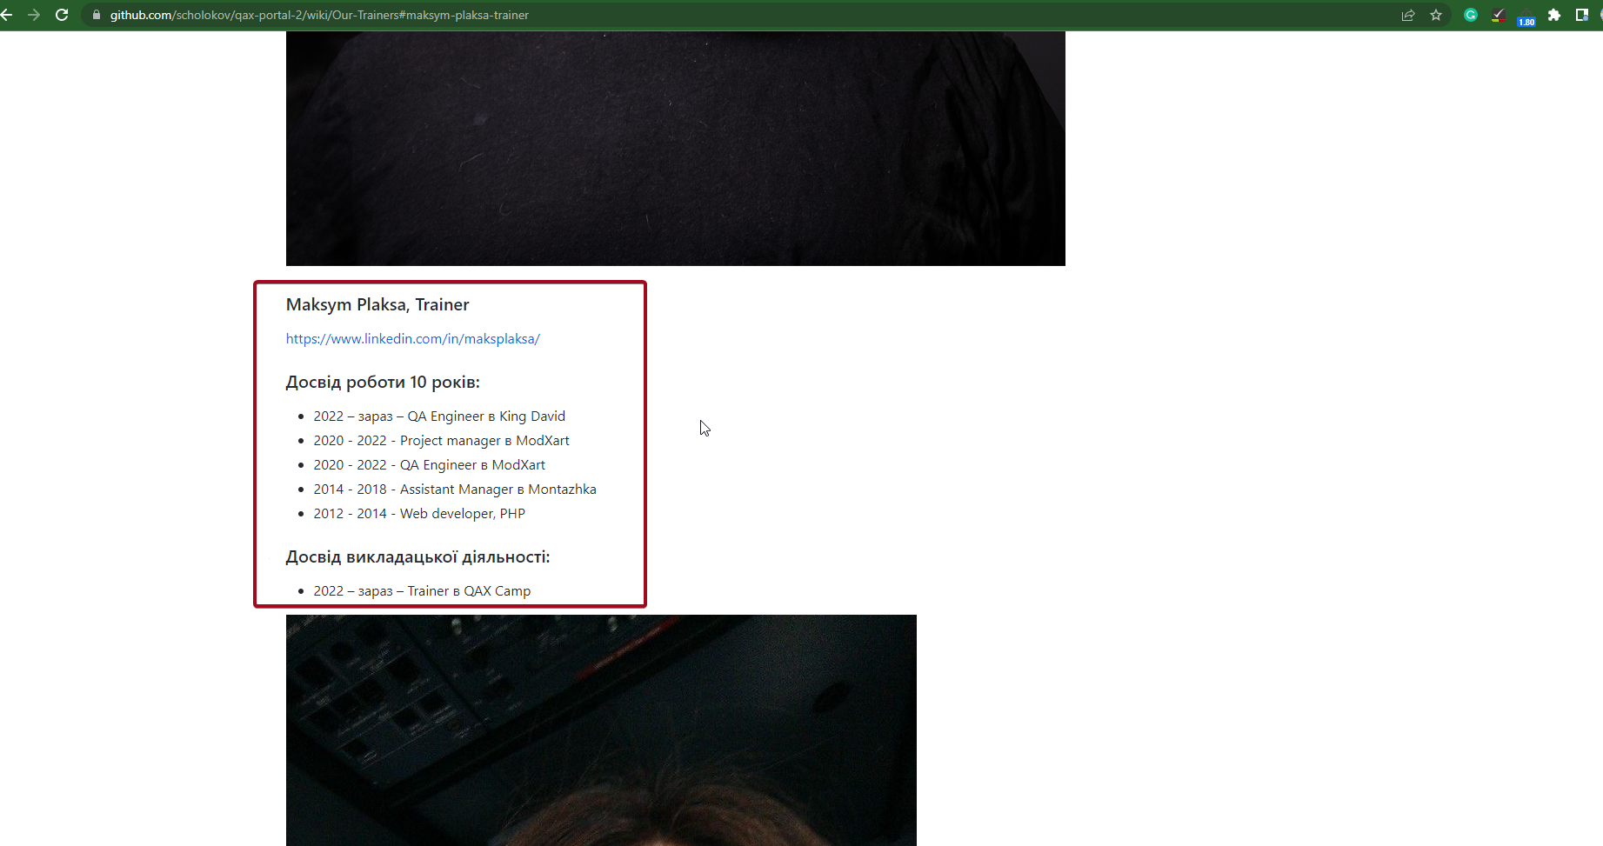Click the heading Досвід роботи 10 років
Image resolution: width=1603 pixels, height=846 pixels.
coord(383,382)
